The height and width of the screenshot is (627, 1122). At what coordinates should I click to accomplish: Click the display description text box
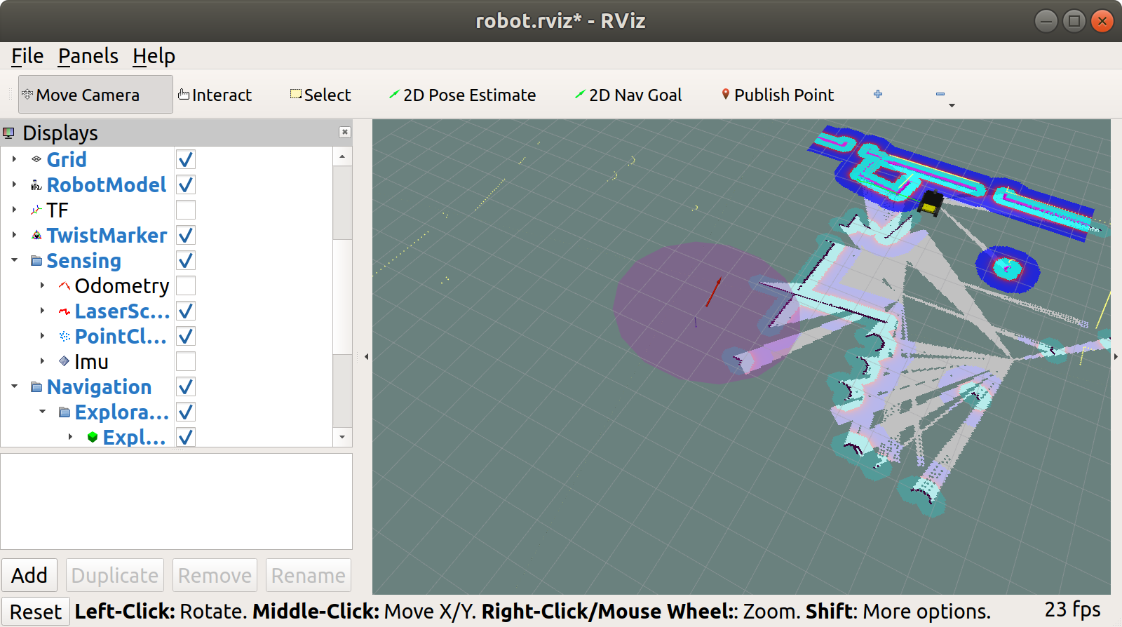pos(176,501)
